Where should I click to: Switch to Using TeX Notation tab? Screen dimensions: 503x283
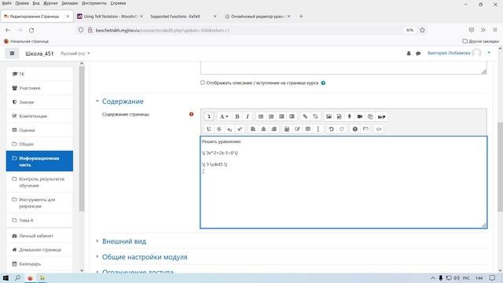pos(110,17)
